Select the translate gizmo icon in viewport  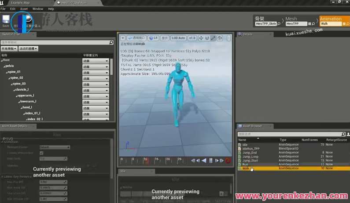coord(201,38)
